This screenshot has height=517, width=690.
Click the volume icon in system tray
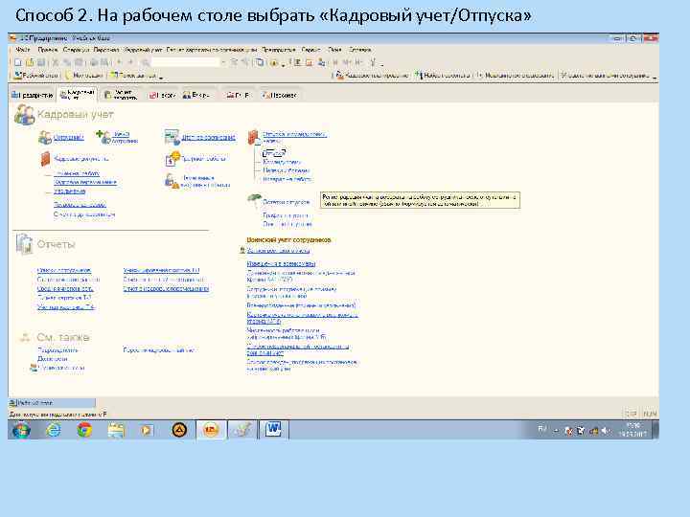(x=606, y=431)
